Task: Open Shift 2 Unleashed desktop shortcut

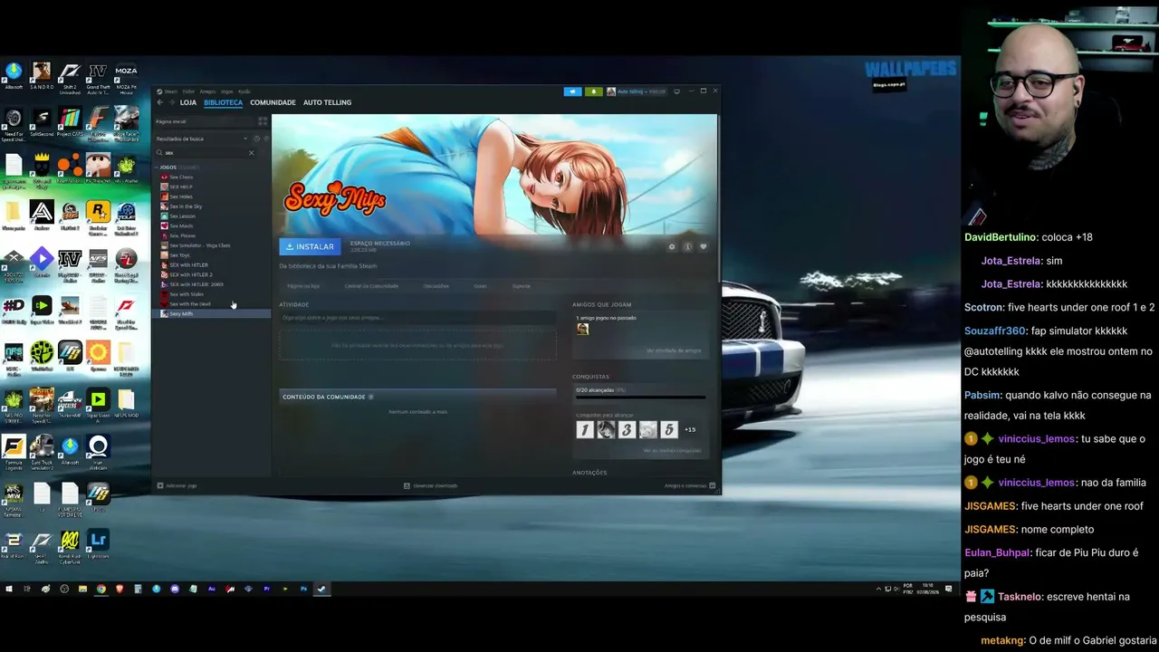Action: pos(70,78)
